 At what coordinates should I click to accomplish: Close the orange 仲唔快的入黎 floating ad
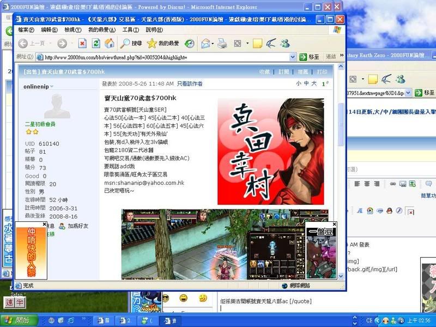click(45, 224)
